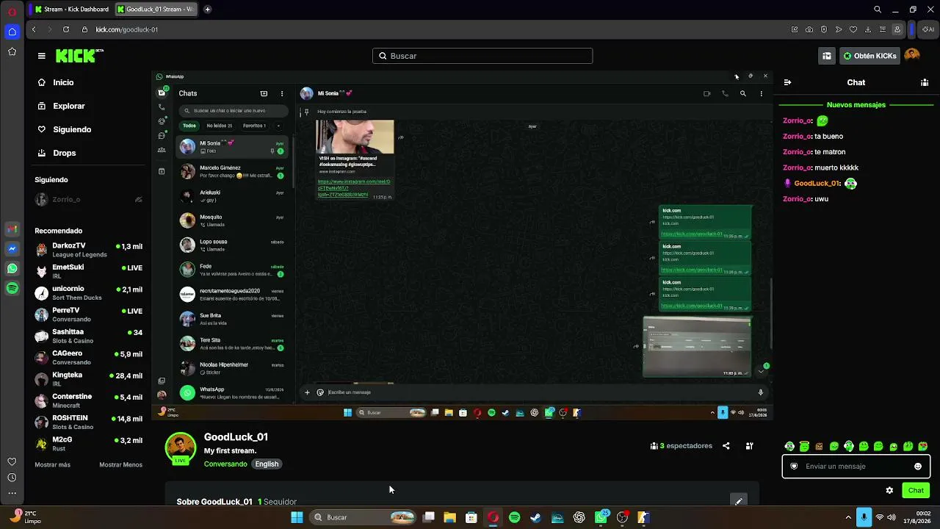Open the Conterstine recommended channel
940x529 pixels.
(x=88, y=400)
